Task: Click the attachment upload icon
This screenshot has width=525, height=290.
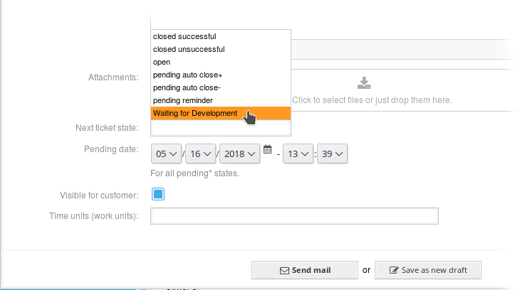Action: click(x=364, y=83)
